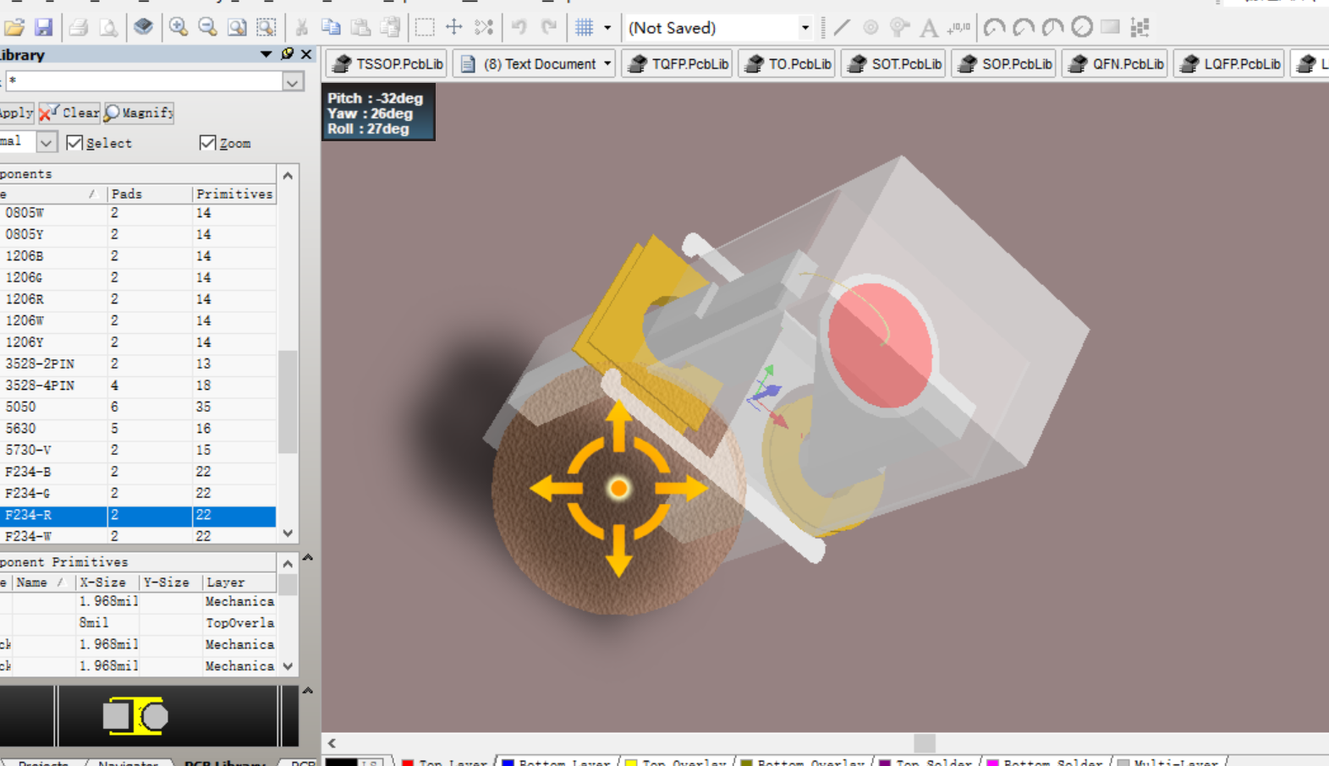The height and width of the screenshot is (766, 1329).
Task: Switch to TQFP.PcbLib document tab
Action: click(678, 64)
